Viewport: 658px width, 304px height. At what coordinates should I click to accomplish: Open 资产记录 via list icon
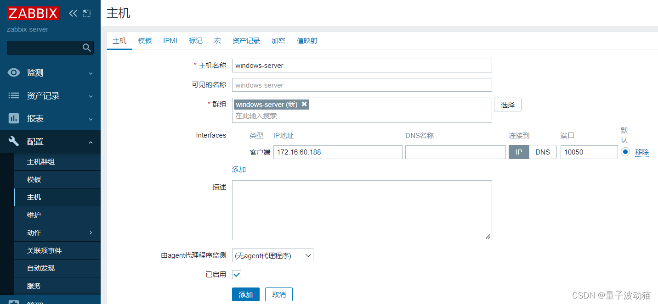[14, 96]
